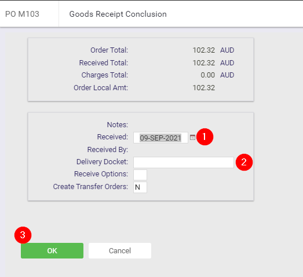
Task: Click AUD currency beside Received Total
Action: pyautogui.click(x=227, y=63)
